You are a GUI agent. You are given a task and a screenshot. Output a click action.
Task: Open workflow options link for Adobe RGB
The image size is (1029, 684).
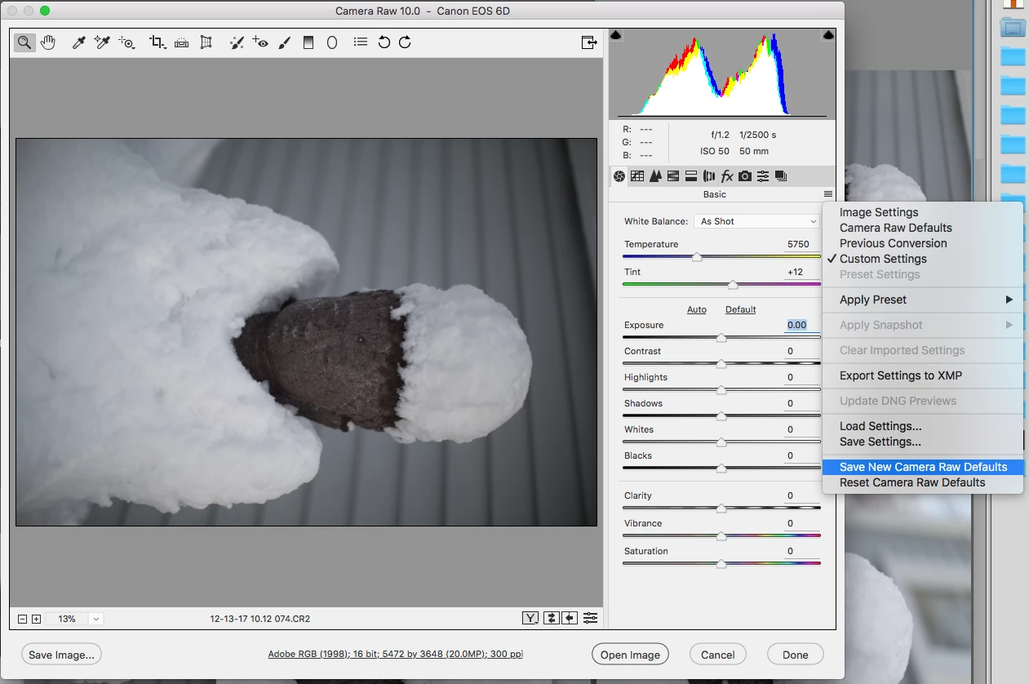[395, 655]
